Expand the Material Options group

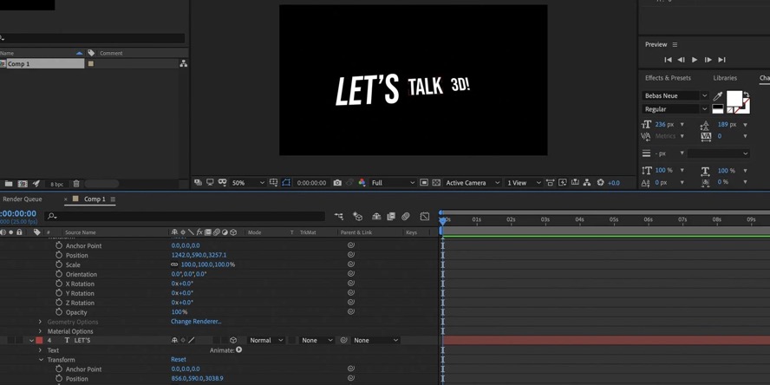(x=40, y=331)
